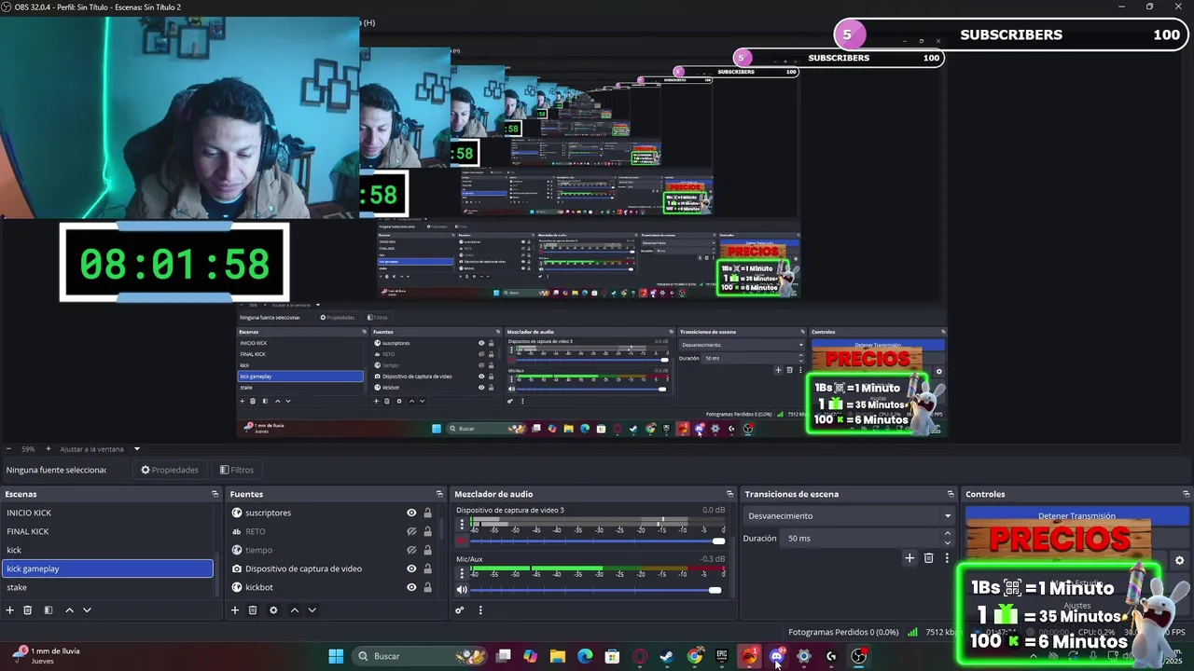Select the kick gameplay scene

pos(107,568)
